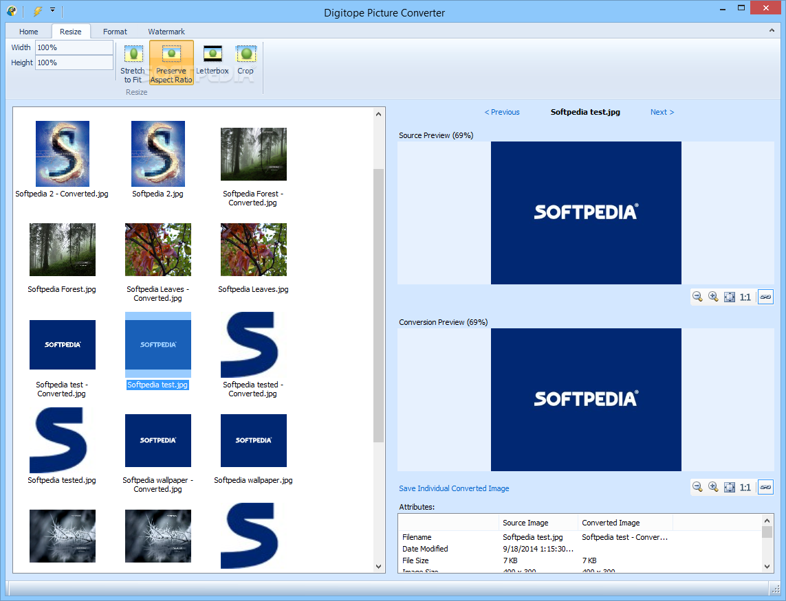This screenshot has height=601, width=786.
Task: Toggle the source preview link icon
Action: click(765, 297)
